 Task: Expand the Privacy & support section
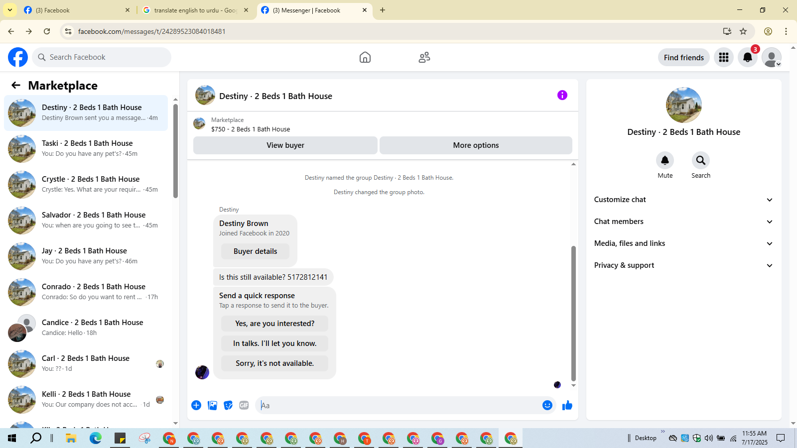coord(684,265)
